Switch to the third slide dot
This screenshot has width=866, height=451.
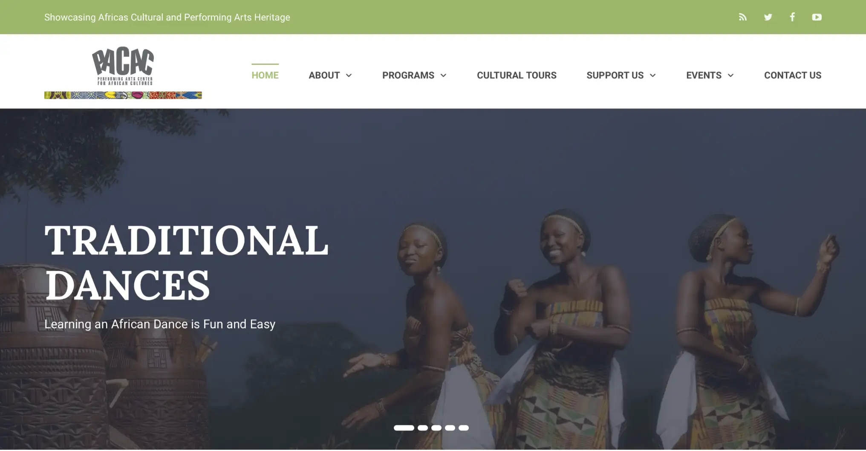[x=436, y=428]
